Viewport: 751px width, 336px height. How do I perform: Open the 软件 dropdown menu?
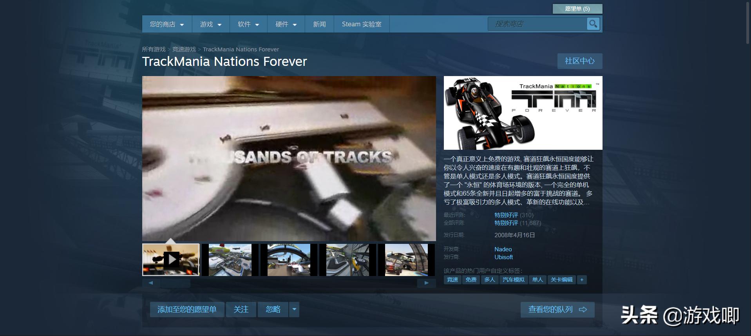248,24
